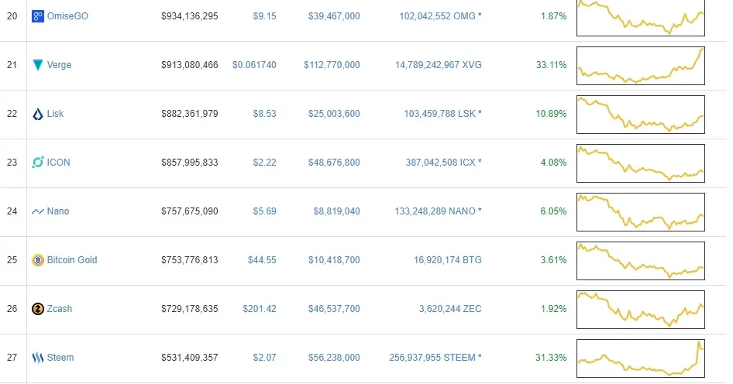
Task: Click OmiseGO volume $39,467,000
Action: click(334, 16)
